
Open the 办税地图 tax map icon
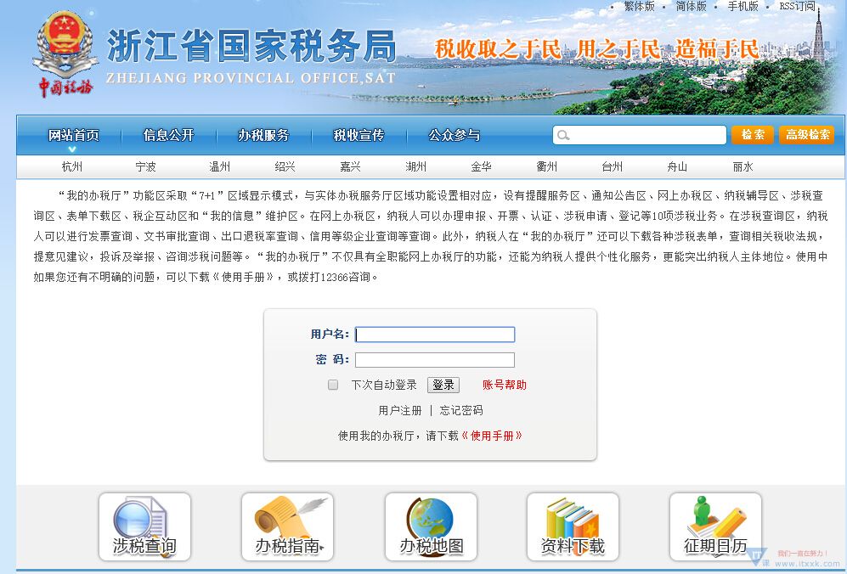click(x=431, y=526)
